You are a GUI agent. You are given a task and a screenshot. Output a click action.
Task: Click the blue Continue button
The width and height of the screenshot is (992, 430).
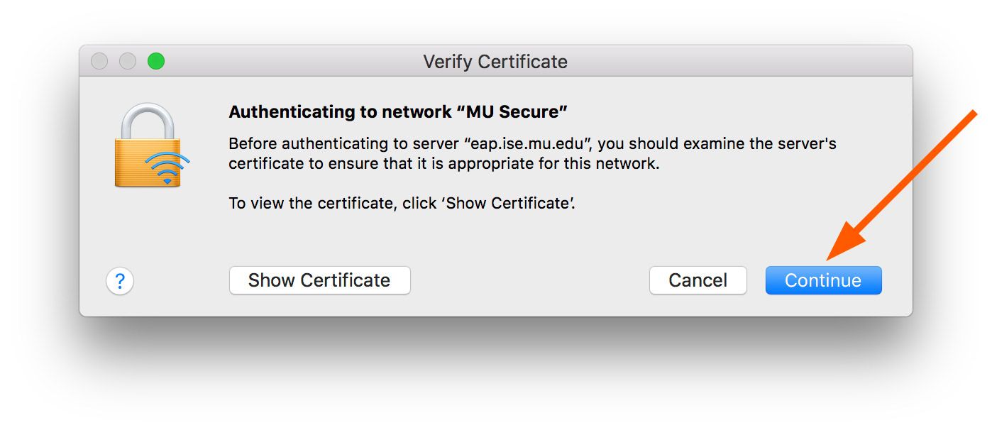point(823,280)
